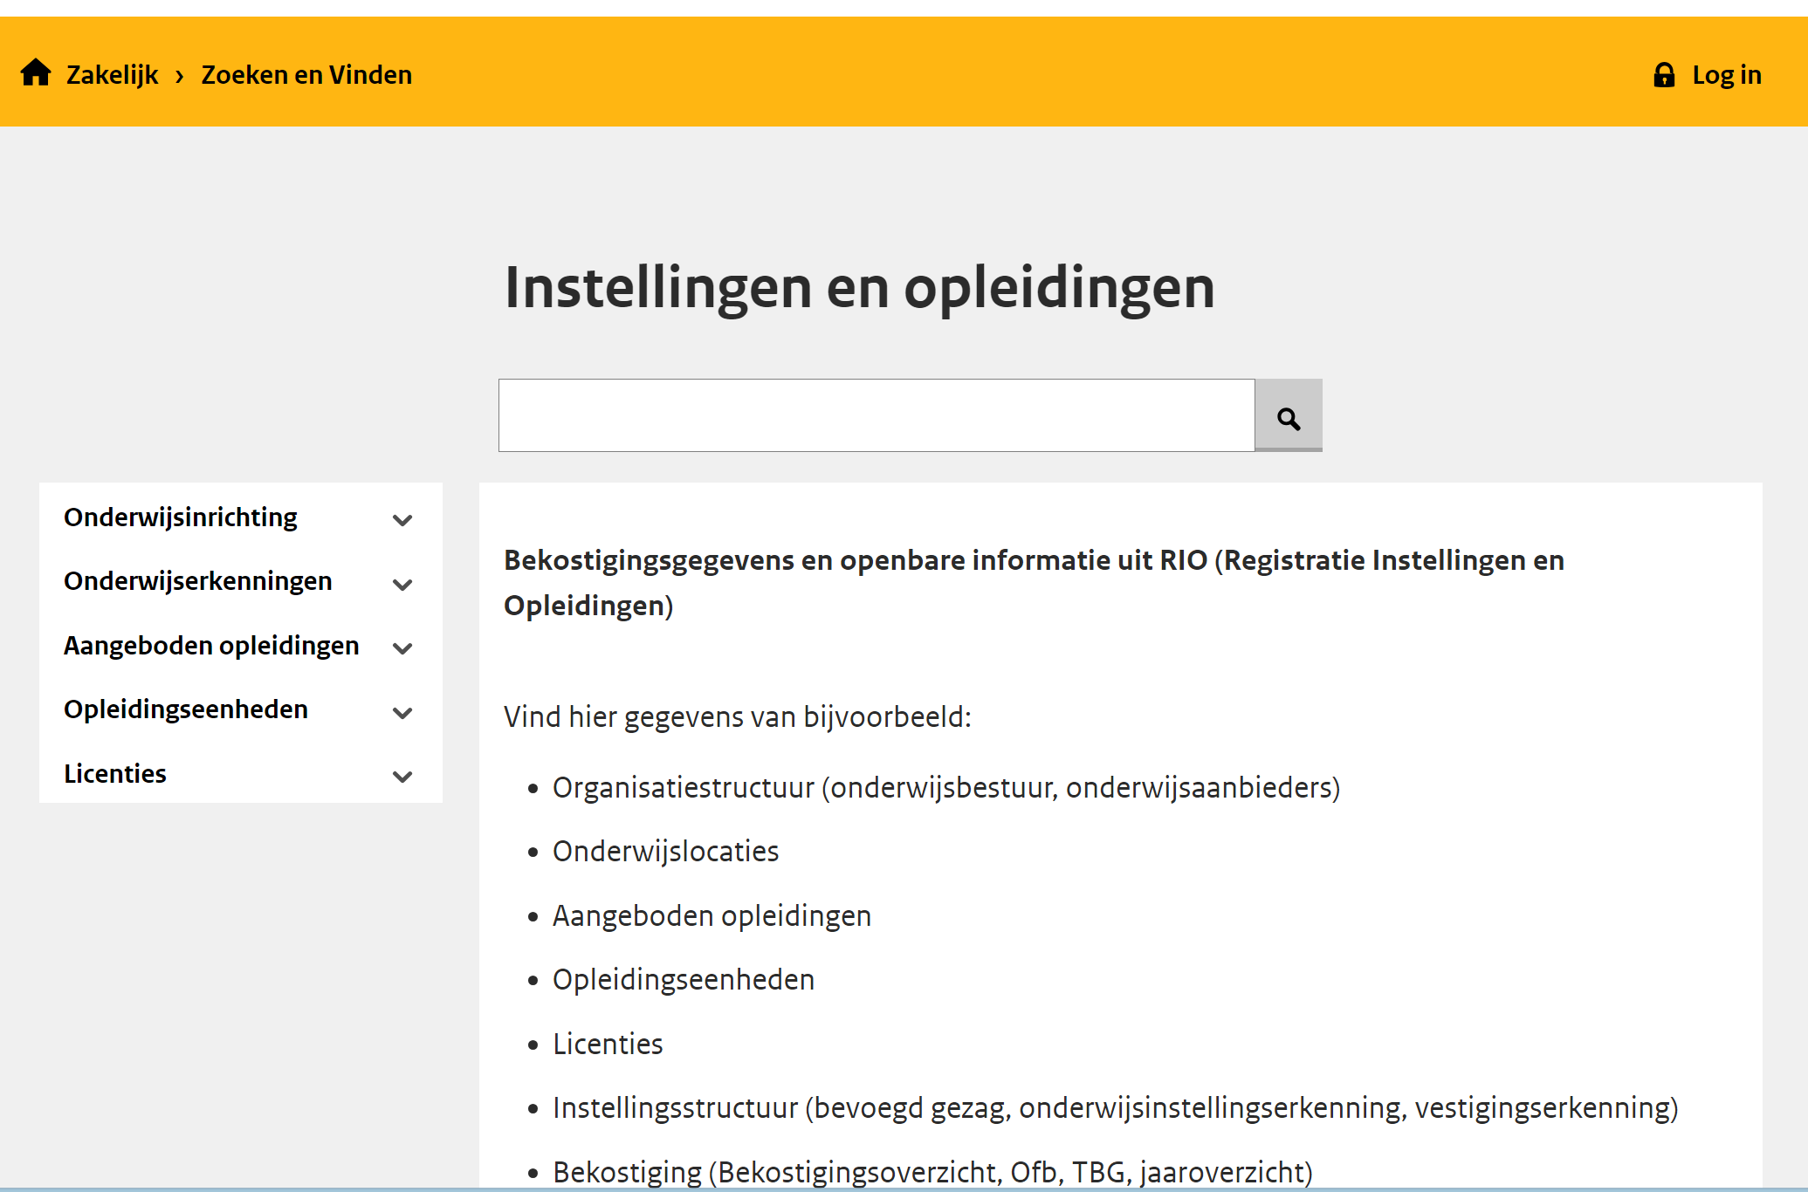Screen dimensions: 1808x1192
Task: Select Aangeboden opleidingen sidebar label
Action: coord(211,646)
